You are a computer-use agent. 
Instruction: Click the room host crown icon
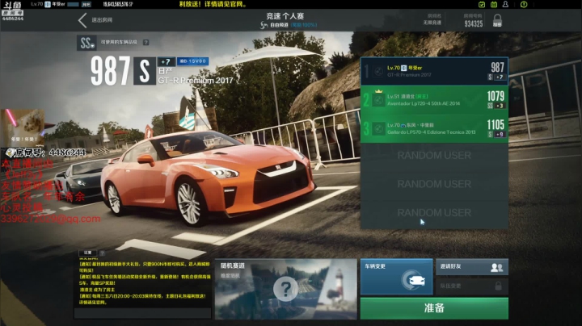pyautogui.click(x=378, y=91)
